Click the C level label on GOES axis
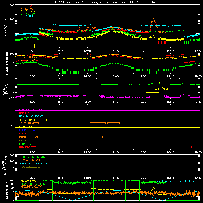Screen dimensions: 203x203 (x=14, y=79)
